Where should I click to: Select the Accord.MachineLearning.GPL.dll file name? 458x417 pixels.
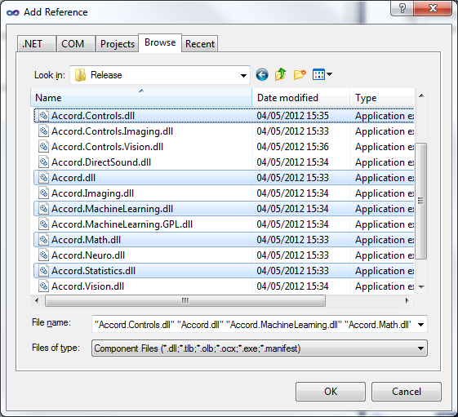[x=122, y=224]
